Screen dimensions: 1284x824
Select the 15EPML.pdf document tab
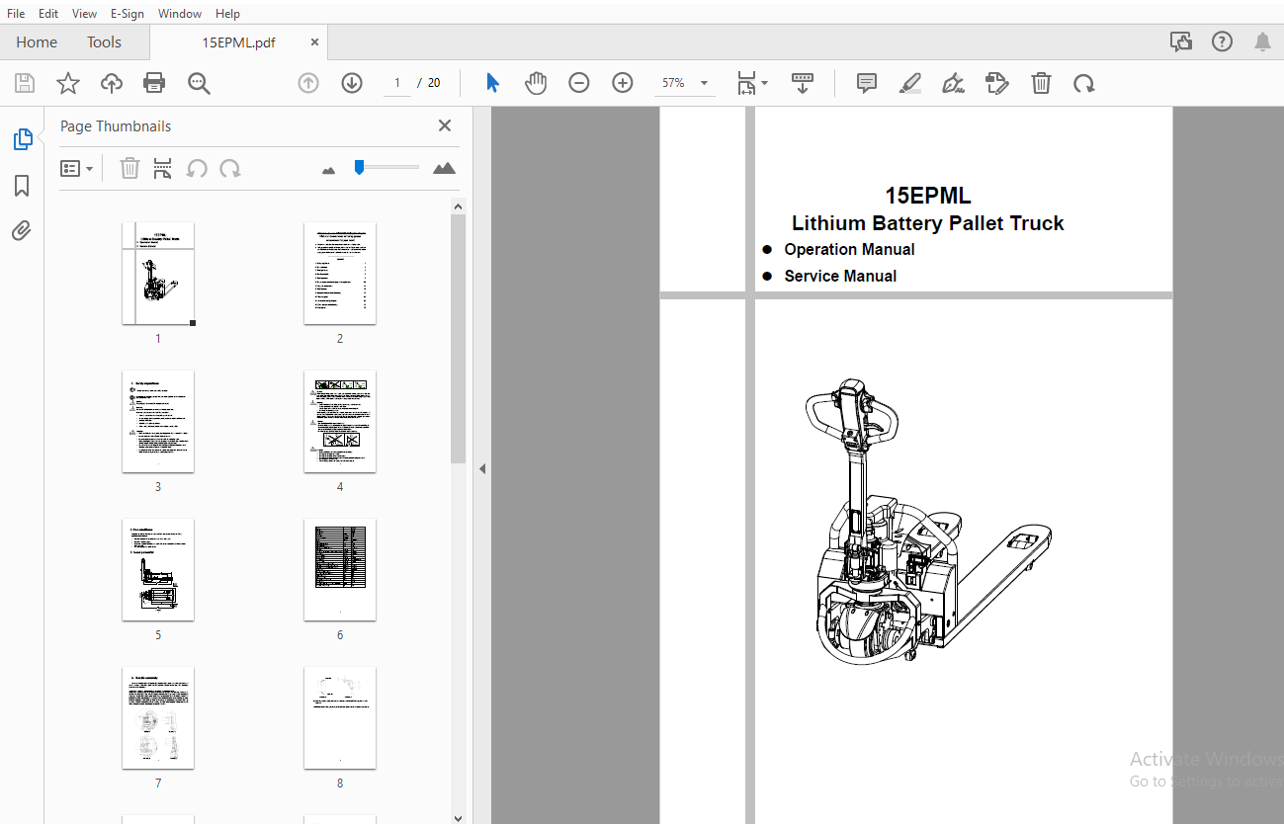click(x=238, y=42)
